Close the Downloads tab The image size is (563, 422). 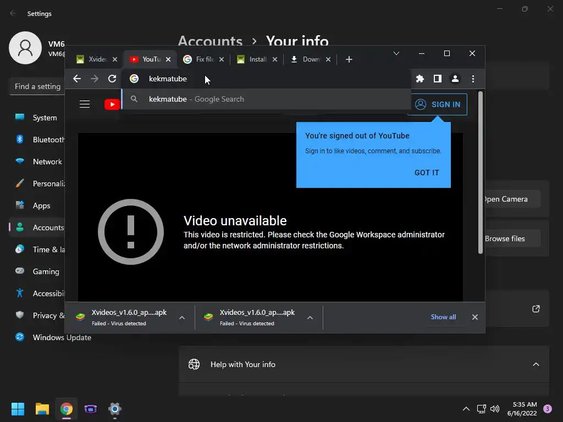(328, 59)
